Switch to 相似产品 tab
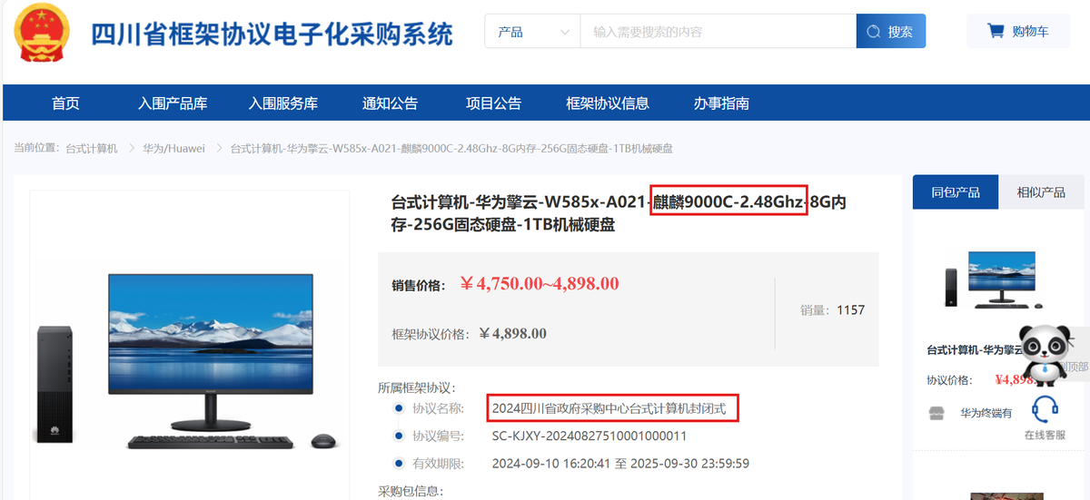The height and width of the screenshot is (500, 1090). 1041,192
